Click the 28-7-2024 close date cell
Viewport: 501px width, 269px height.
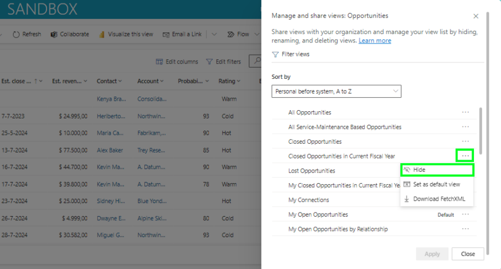coord(14,235)
